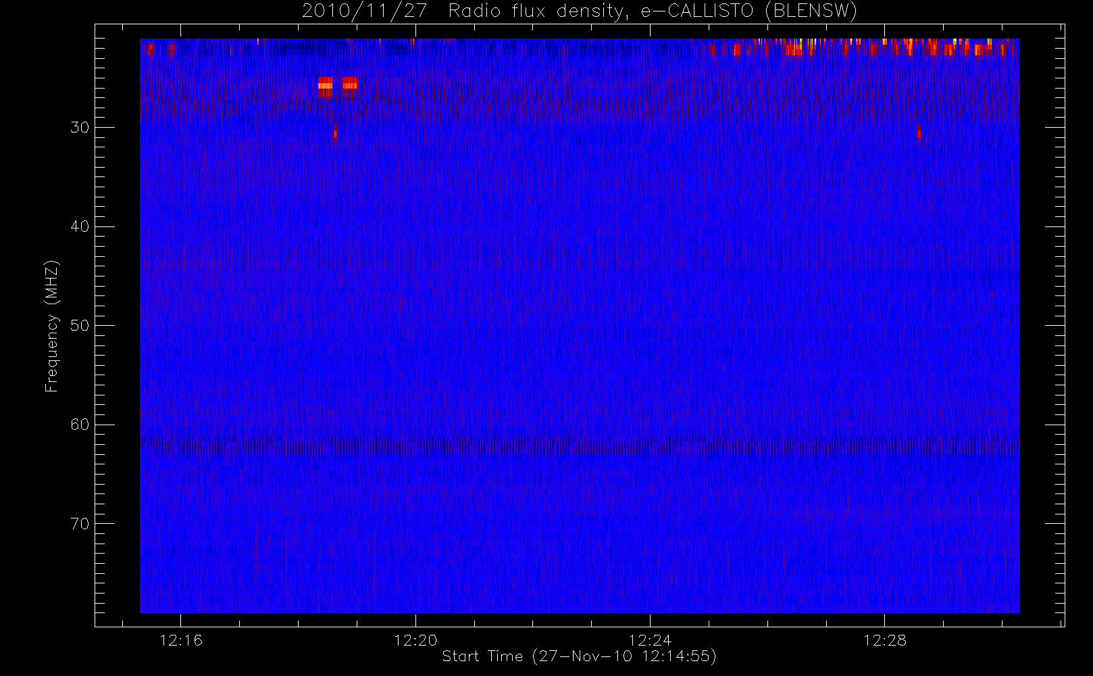The height and width of the screenshot is (676, 1093).
Task: Click the small red spike near 12:28:30 at 30 MHz
Action: [x=919, y=132]
